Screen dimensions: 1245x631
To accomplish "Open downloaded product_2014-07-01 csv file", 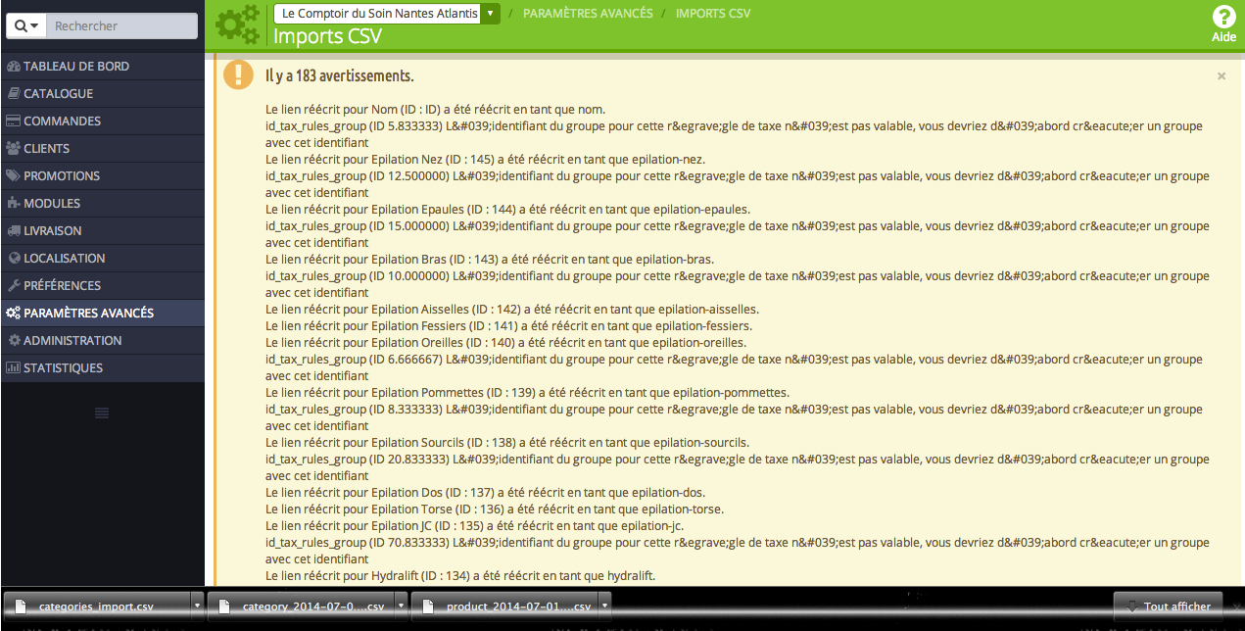I will coord(504,607).
